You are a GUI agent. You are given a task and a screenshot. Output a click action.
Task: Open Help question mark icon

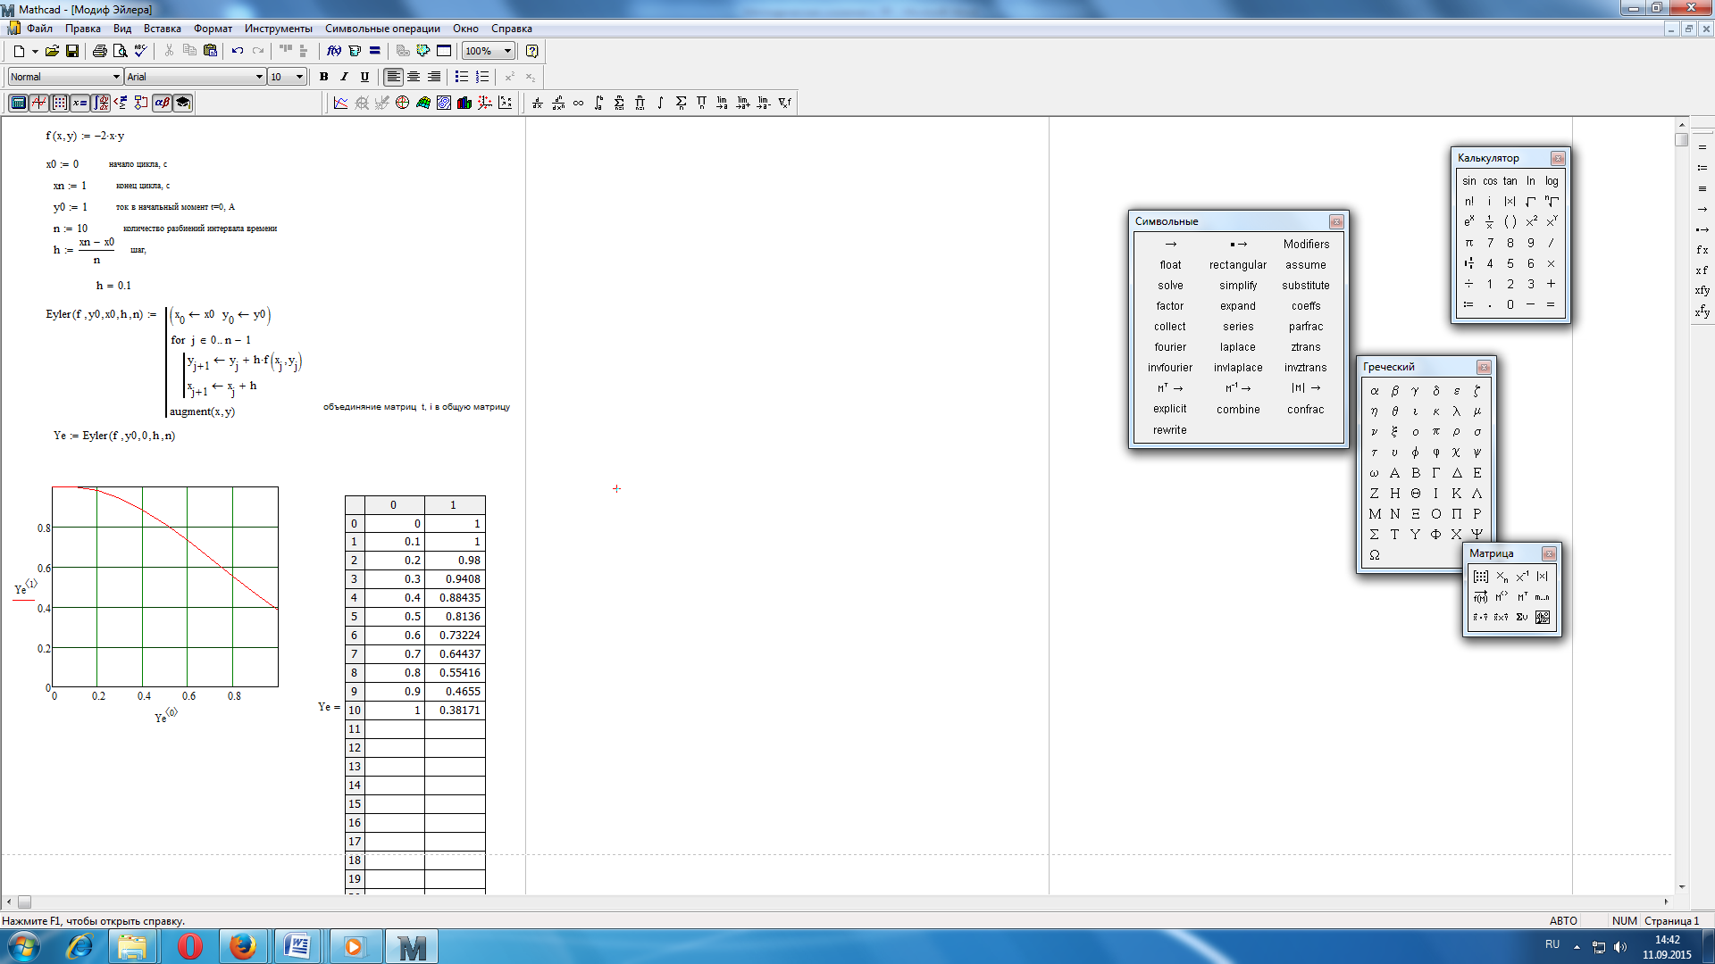(x=532, y=51)
